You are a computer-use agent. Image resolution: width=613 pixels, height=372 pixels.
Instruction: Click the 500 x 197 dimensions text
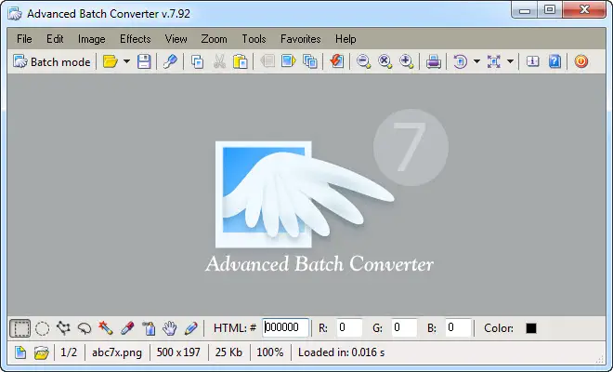point(178,352)
